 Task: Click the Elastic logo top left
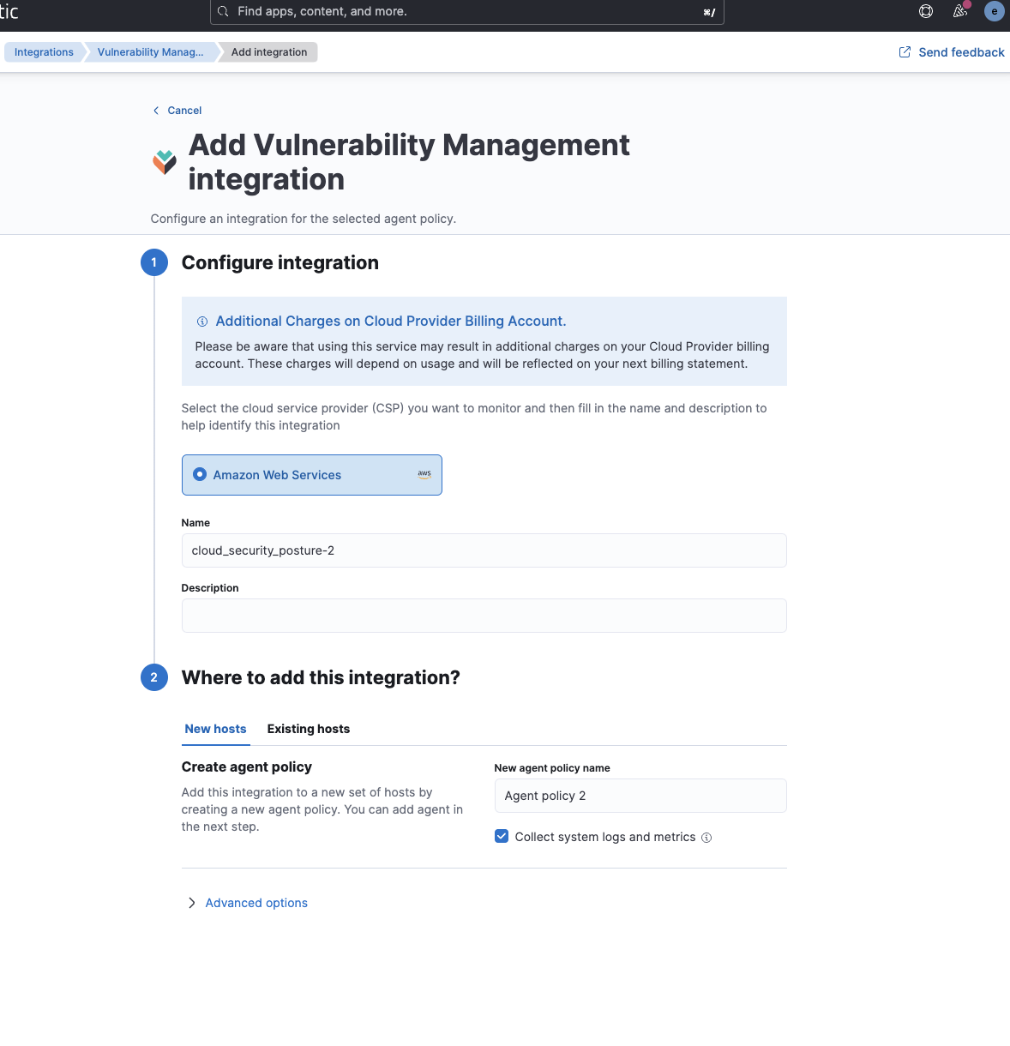tap(7, 12)
